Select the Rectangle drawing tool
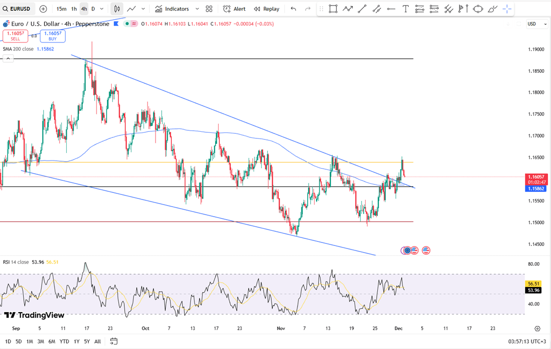 pos(333,9)
